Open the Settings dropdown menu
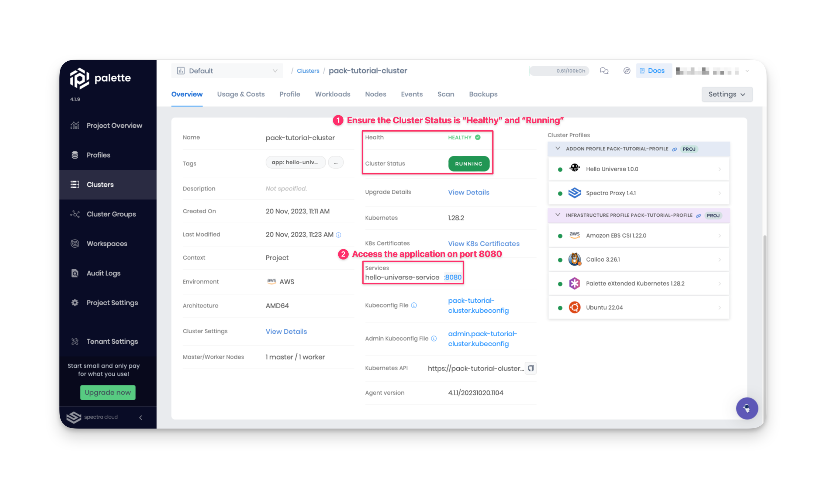 pyautogui.click(x=727, y=94)
